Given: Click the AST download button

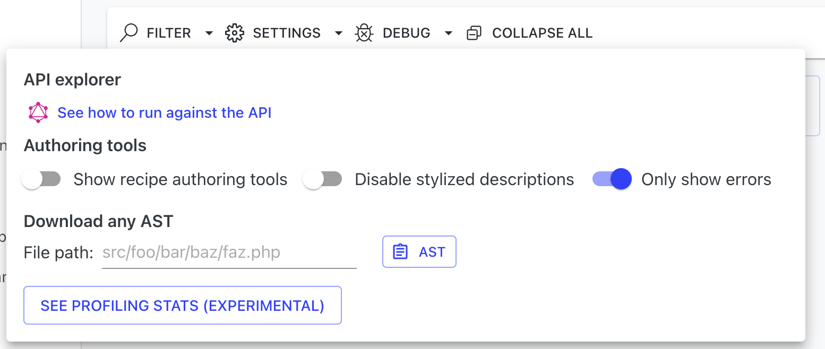Looking at the screenshot, I should 419,252.
